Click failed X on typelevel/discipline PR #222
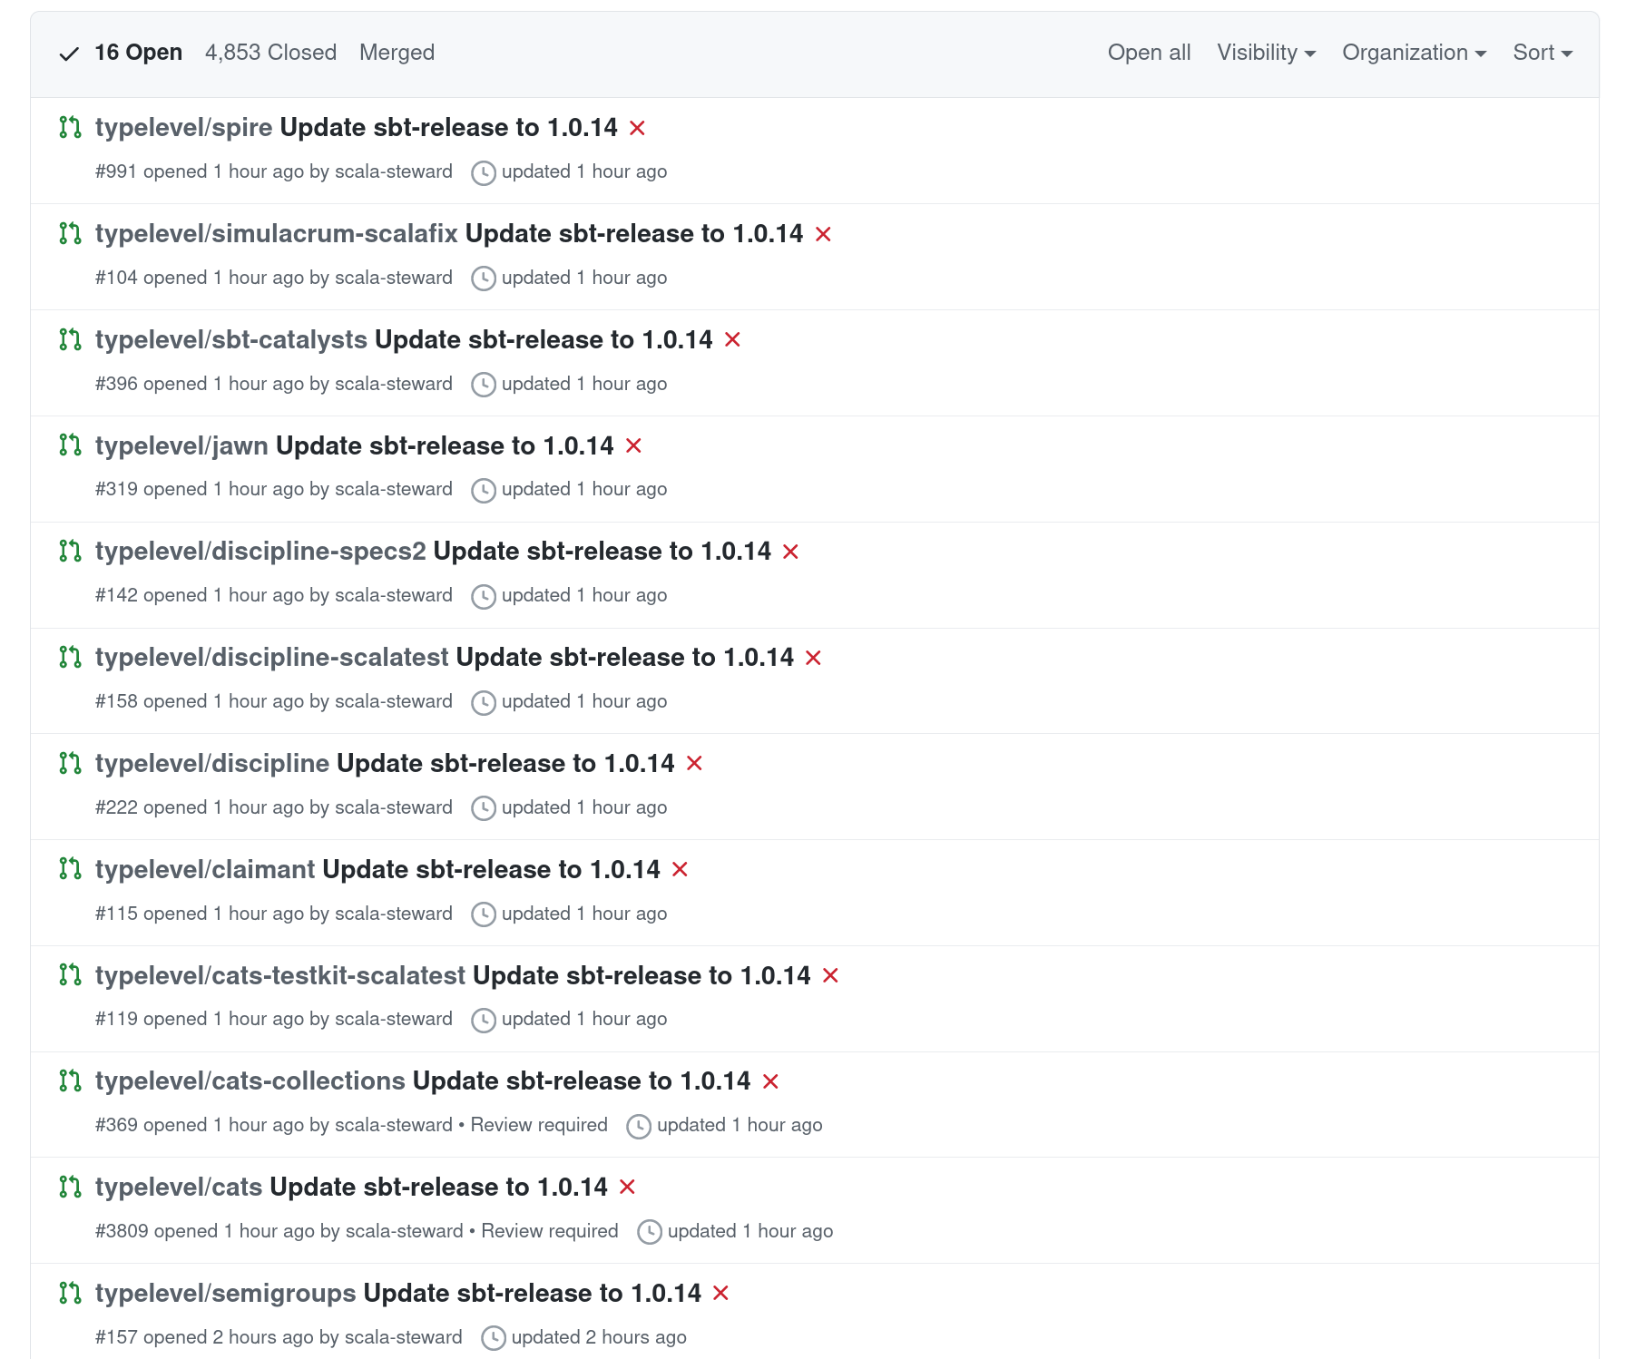The width and height of the screenshot is (1626, 1359). coord(694,763)
